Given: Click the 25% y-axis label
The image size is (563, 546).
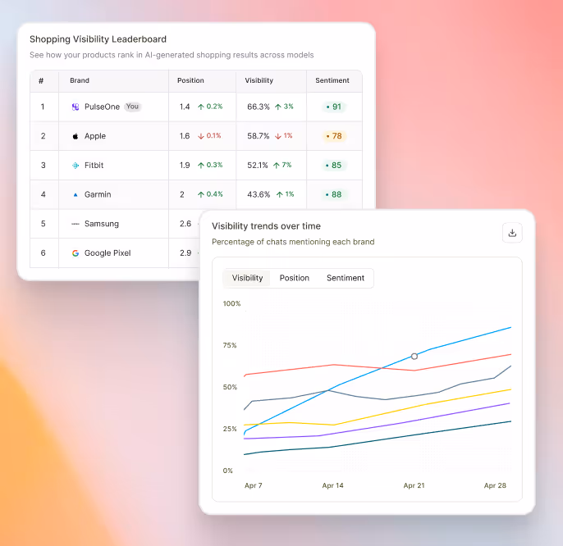Looking at the screenshot, I should (x=230, y=429).
